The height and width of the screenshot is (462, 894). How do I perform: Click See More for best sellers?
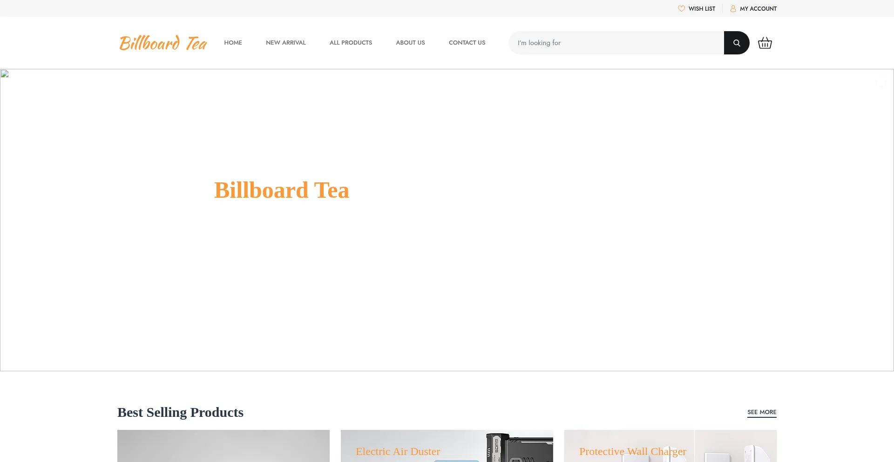click(x=761, y=412)
